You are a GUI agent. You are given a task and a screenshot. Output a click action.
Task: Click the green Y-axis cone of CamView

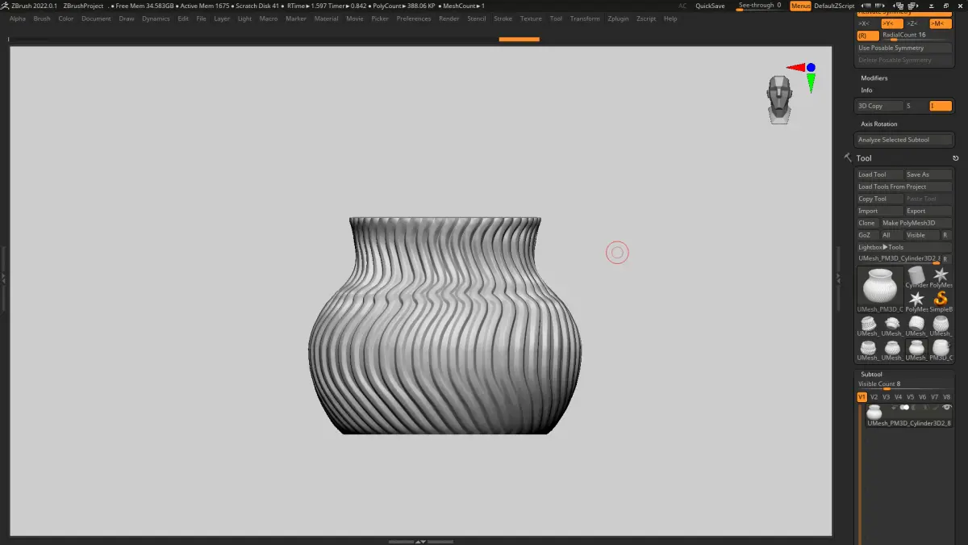811,82
